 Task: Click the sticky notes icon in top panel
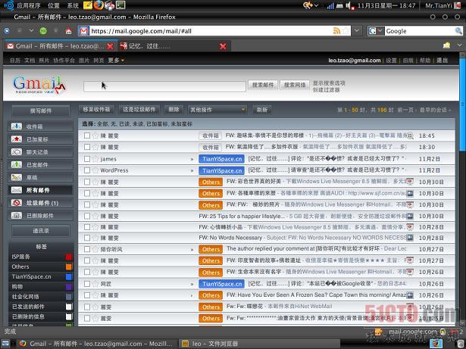coord(88,5)
